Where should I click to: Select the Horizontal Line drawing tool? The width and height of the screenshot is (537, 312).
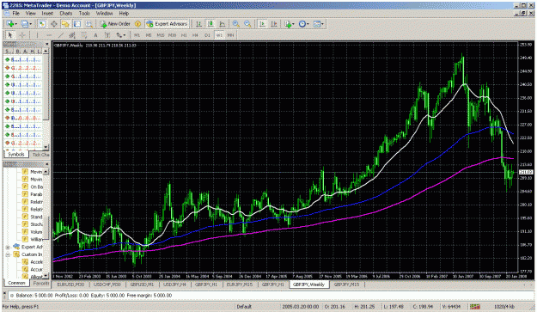(x=49, y=35)
